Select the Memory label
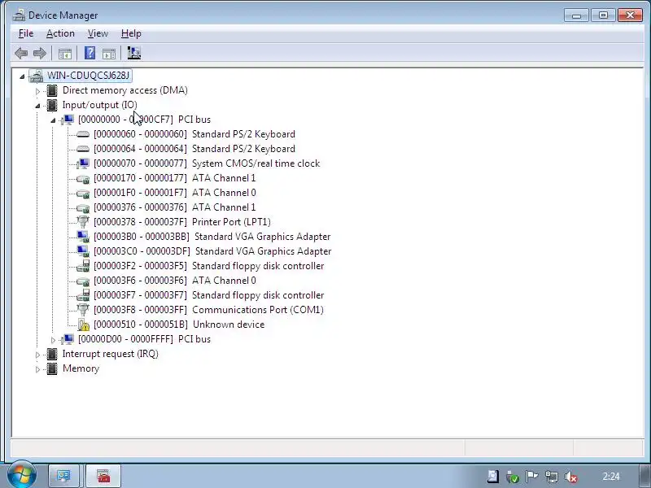Screen dimensions: 651x488 click(81, 368)
